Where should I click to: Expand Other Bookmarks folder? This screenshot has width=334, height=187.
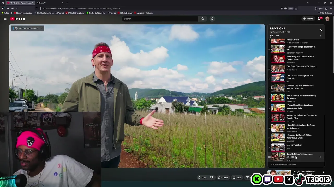click(325, 13)
